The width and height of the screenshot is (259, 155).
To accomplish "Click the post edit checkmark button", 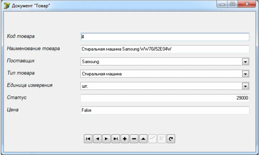I will [x=152, y=139].
